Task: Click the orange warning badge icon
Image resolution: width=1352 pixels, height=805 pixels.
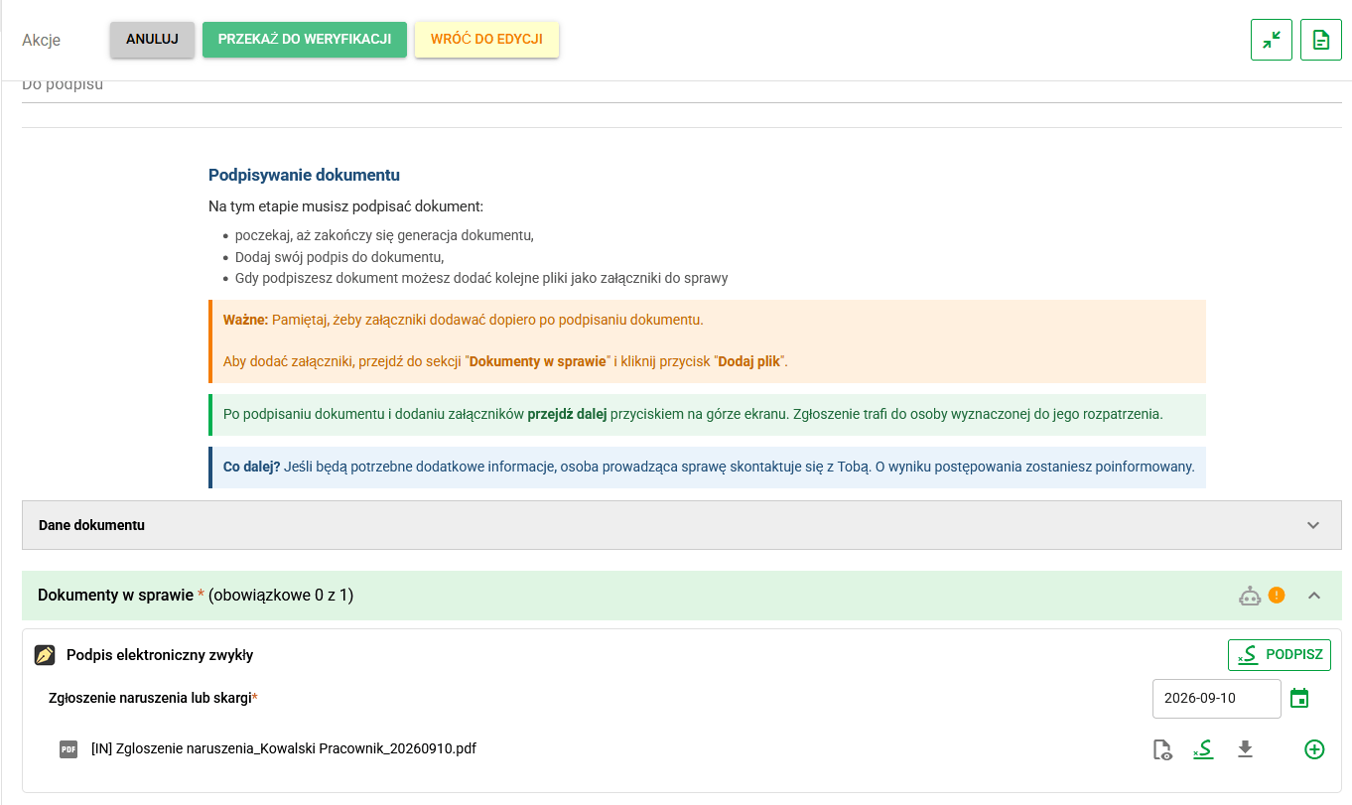Action: (x=1277, y=596)
